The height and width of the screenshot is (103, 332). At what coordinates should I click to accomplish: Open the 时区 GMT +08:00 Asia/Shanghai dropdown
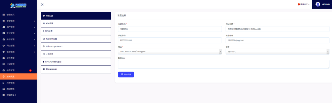coord(170,51)
